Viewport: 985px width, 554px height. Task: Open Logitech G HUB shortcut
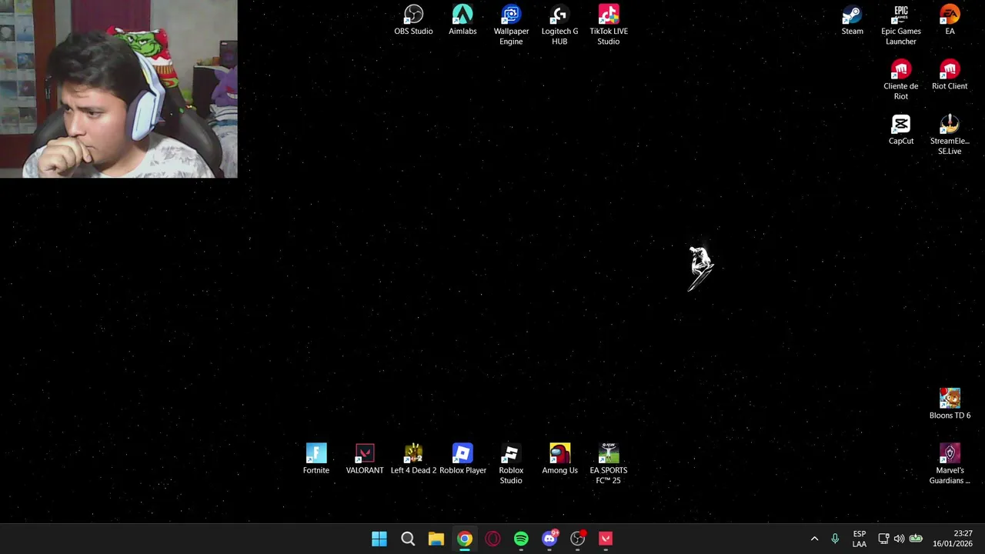(559, 25)
